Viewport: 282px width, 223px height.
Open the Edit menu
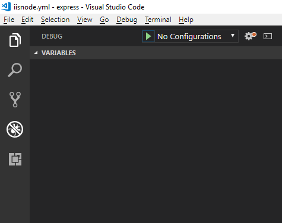pyautogui.click(x=27, y=20)
